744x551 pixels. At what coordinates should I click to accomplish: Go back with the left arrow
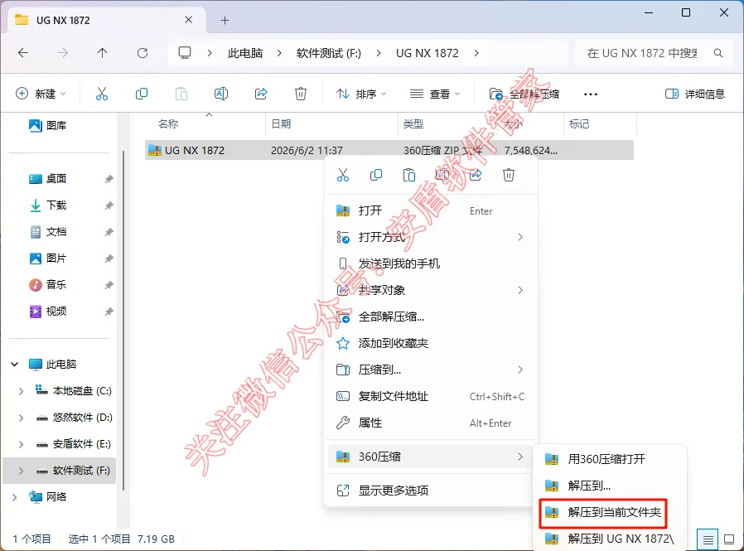(x=22, y=53)
